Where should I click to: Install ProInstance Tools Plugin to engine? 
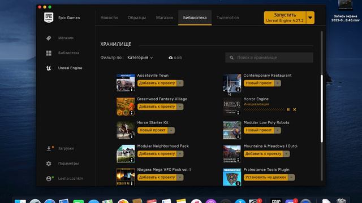(266, 177)
